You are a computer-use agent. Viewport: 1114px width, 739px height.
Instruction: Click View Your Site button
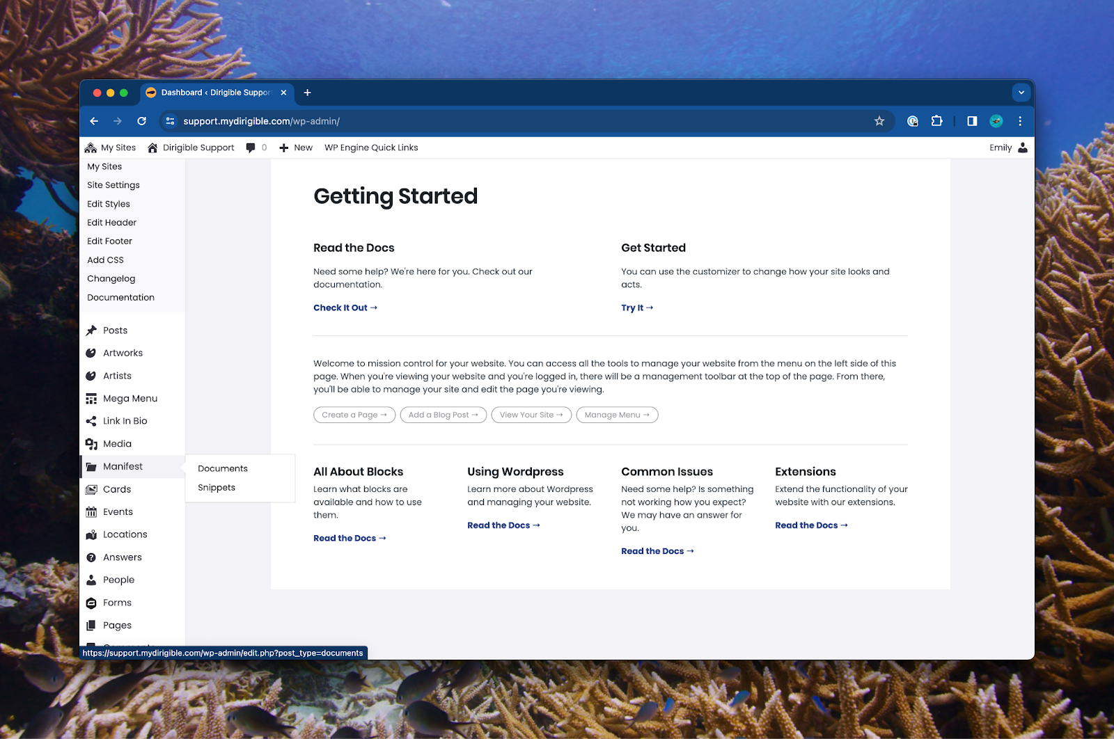coord(531,415)
